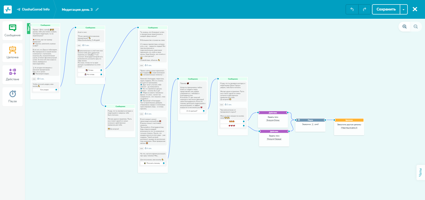
Task: Close the flow editor with the X
Action: [x=415, y=9]
